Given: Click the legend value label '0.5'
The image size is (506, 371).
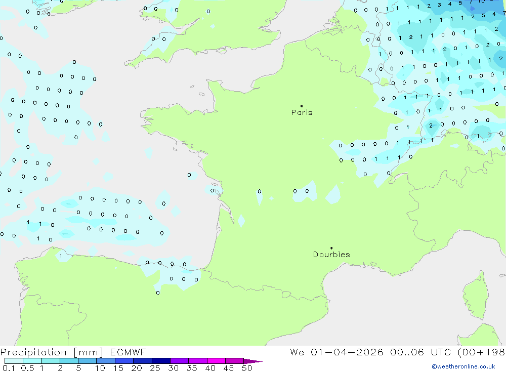Looking at the screenshot, I should tap(27, 368).
